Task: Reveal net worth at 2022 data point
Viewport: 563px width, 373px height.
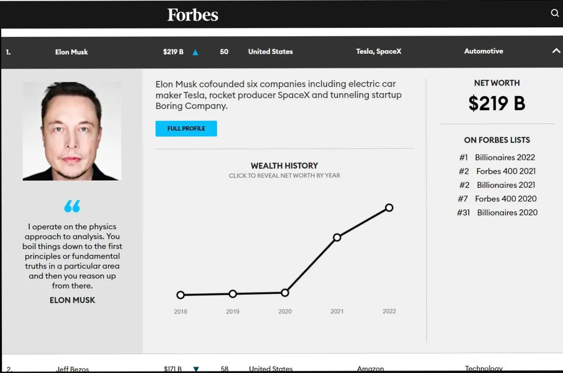Action: tap(389, 208)
